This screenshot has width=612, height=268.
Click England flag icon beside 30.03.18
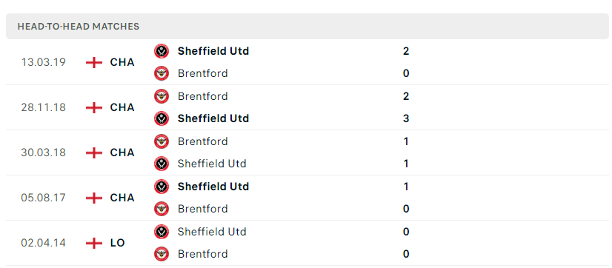[94, 153]
